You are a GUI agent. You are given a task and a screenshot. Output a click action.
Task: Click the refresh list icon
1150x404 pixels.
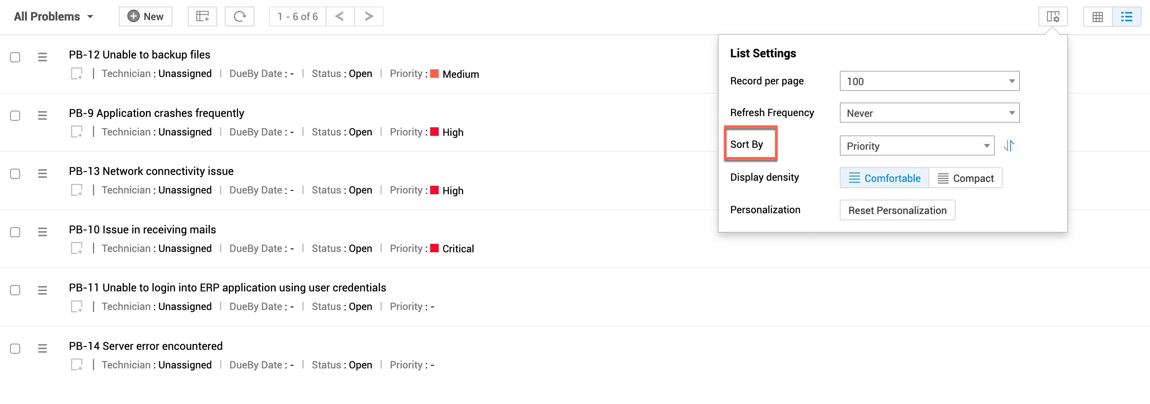coord(239,17)
